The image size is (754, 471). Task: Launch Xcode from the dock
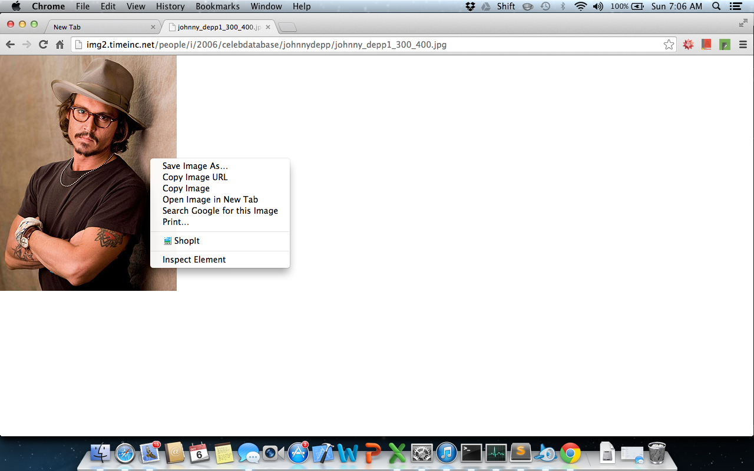coord(323,453)
